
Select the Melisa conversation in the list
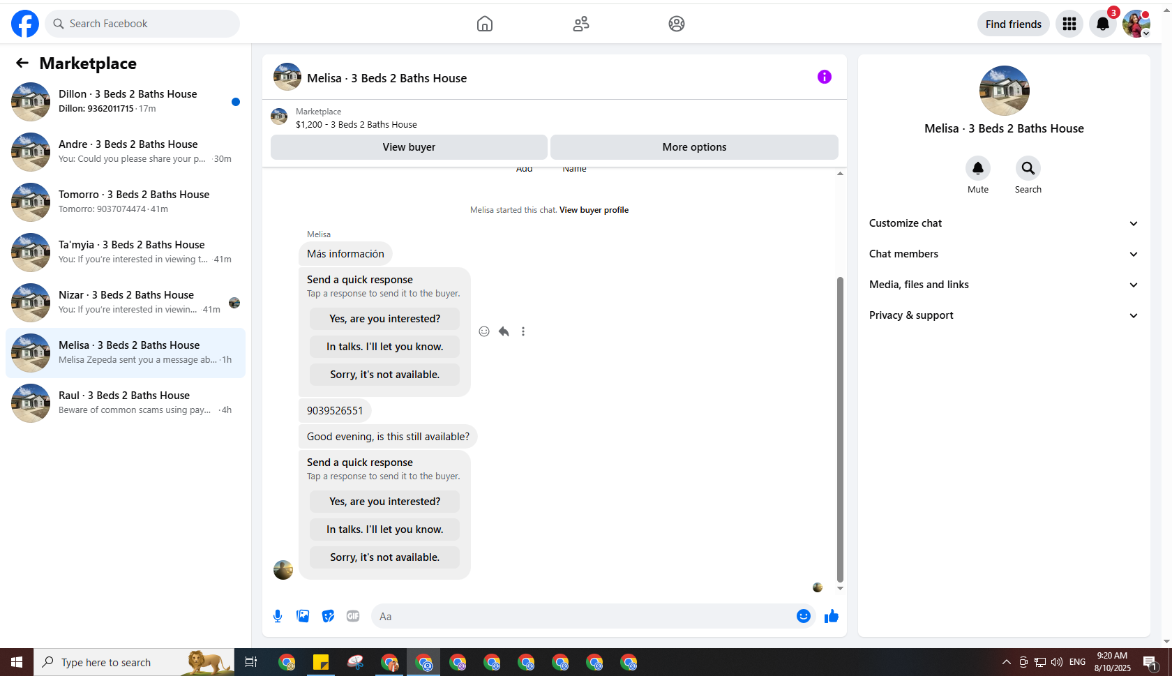pyautogui.click(x=126, y=353)
